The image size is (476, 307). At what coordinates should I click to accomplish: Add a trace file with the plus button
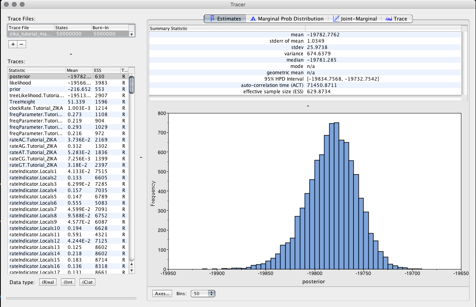[x=13, y=45]
